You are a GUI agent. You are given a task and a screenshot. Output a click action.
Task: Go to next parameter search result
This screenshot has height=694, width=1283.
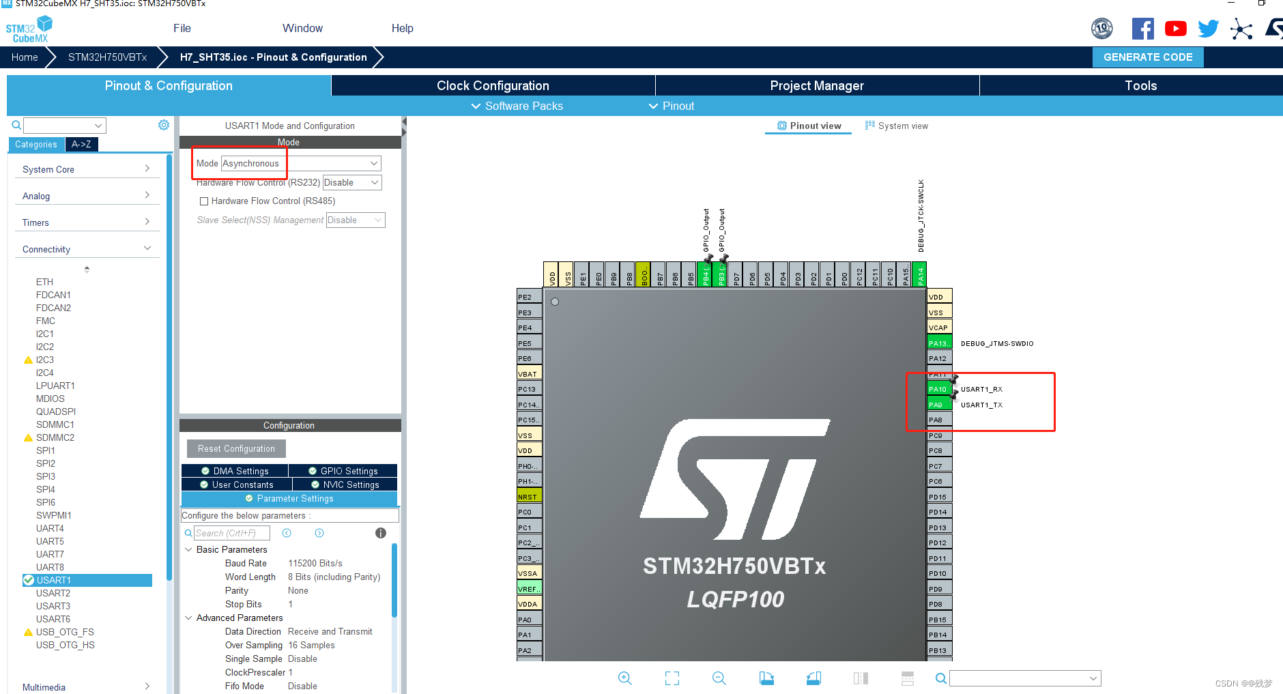319,533
